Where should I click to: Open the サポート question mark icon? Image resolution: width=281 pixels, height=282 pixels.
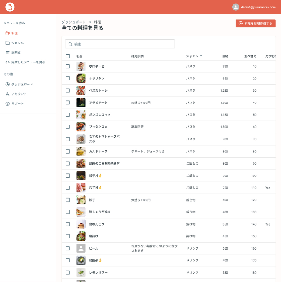tap(7, 104)
